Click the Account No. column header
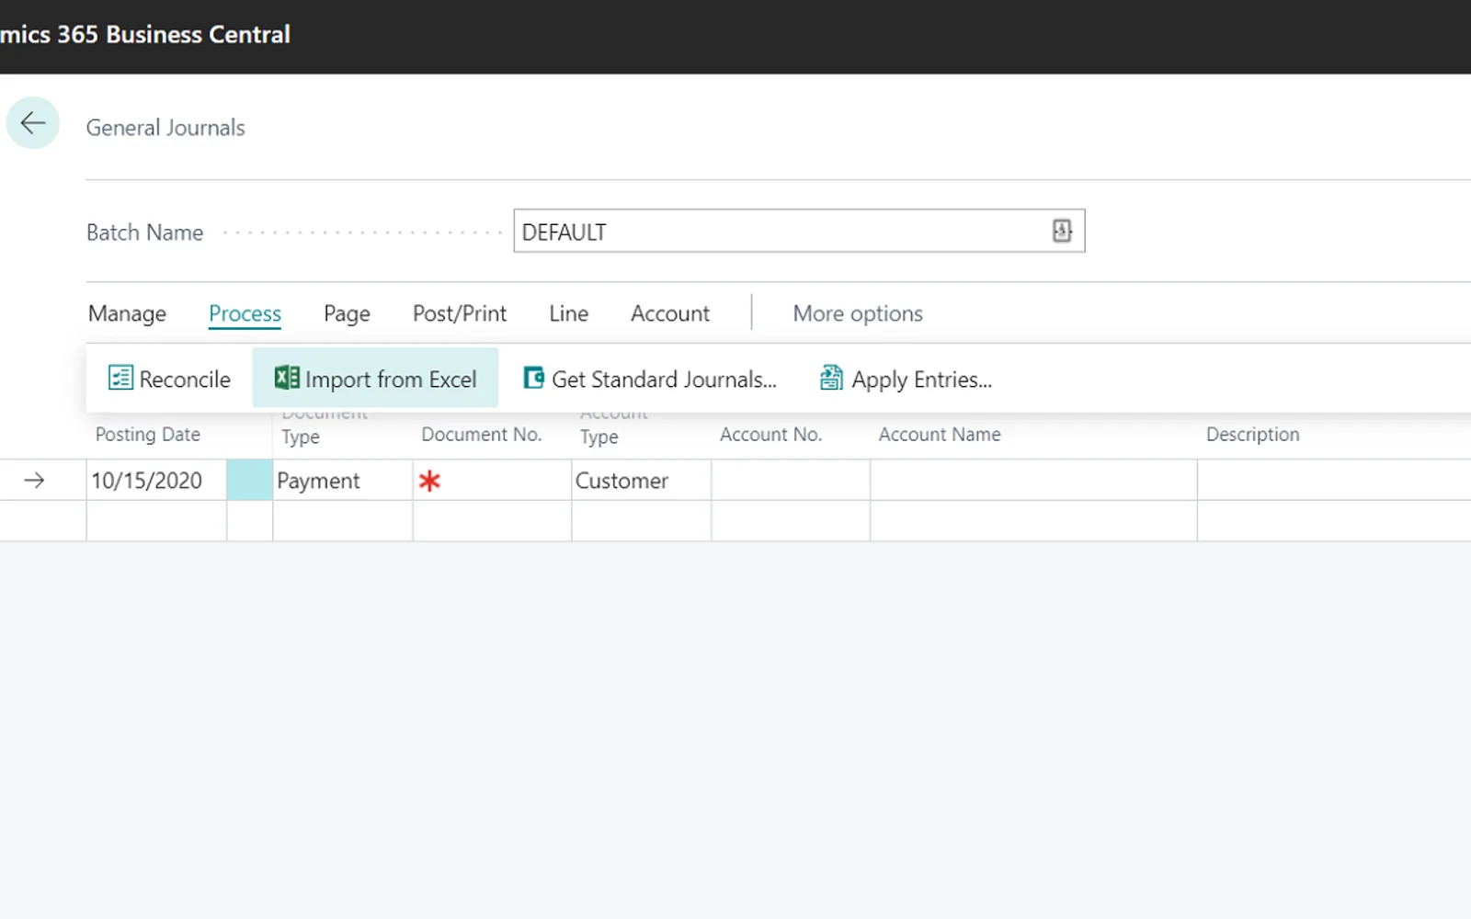 [x=770, y=435]
